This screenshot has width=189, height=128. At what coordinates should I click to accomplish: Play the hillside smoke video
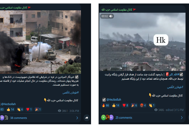pos(142,42)
